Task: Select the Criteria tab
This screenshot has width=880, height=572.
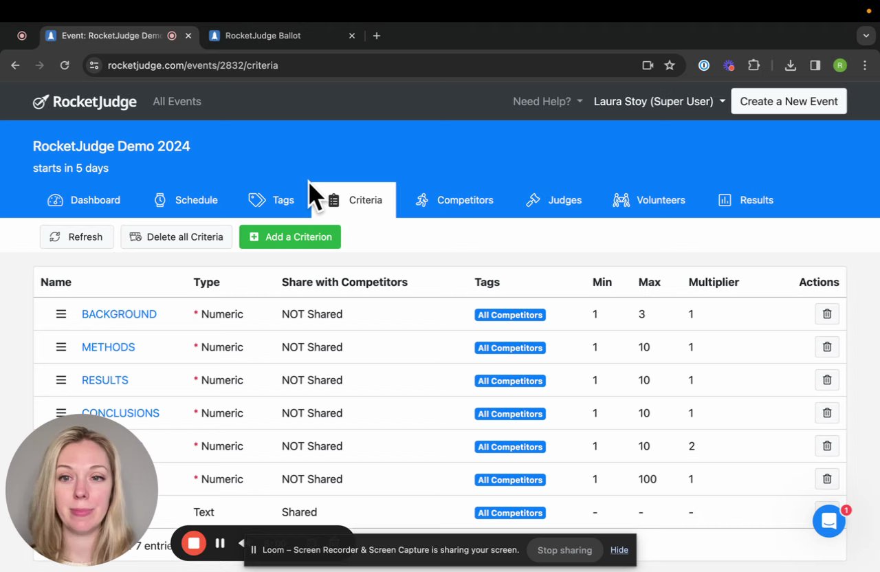Action: click(x=354, y=200)
